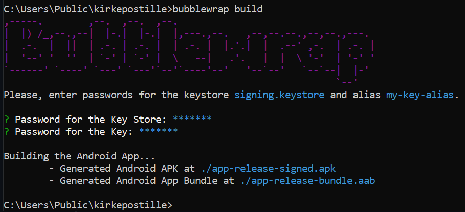The width and height of the screenshot is (465, 212).
Task: Click the 'Password for the Key Store:' prompt
Action: [91, 119]
